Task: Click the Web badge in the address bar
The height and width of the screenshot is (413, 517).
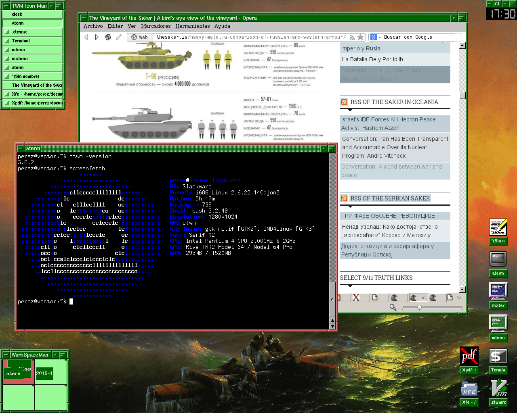Action: [140, 37]
